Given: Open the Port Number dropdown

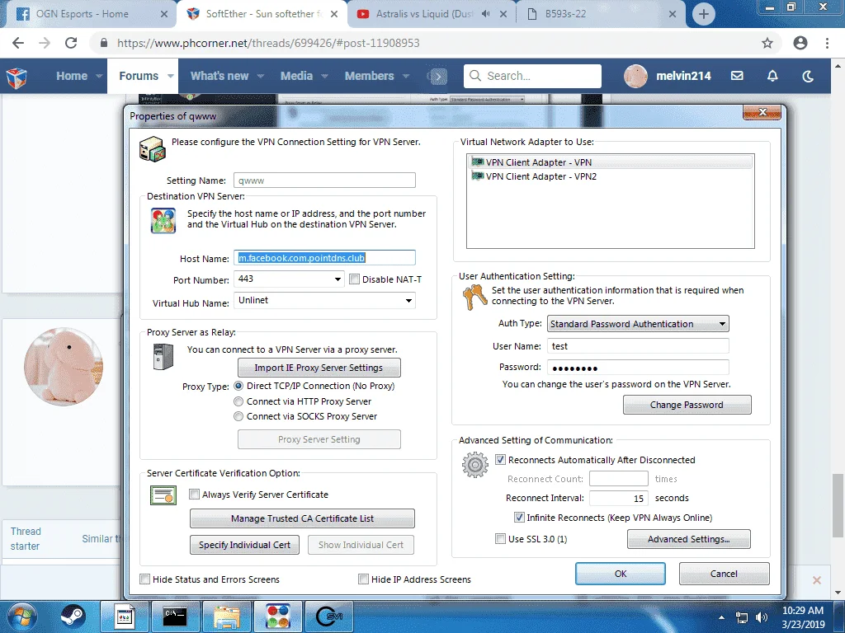Looking at the screenshot, I should coord(338,279).
